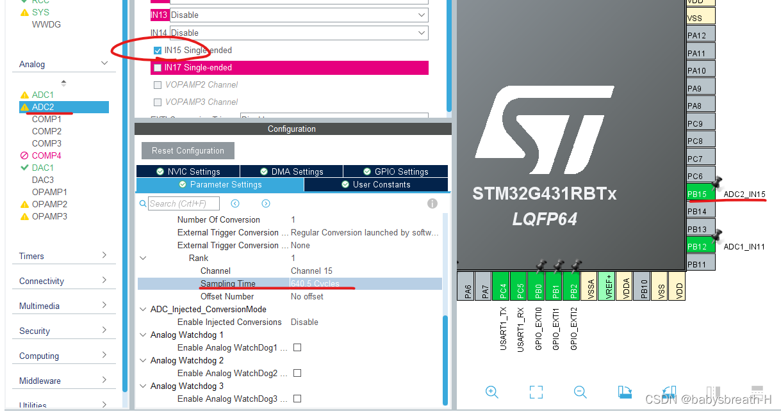Expand the Multimedia category
This screenshot has height=412, width=781.
(x=104, y=305)
